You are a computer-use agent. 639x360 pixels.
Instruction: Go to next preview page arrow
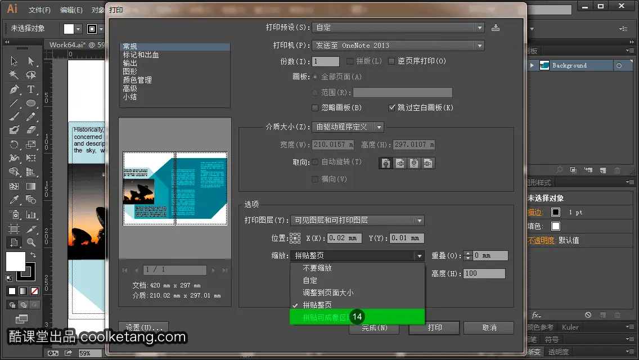point(213,270)
